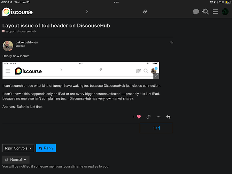Like the post with the heart icon
The height and width of the screenshot is (174, 232).
139,117
